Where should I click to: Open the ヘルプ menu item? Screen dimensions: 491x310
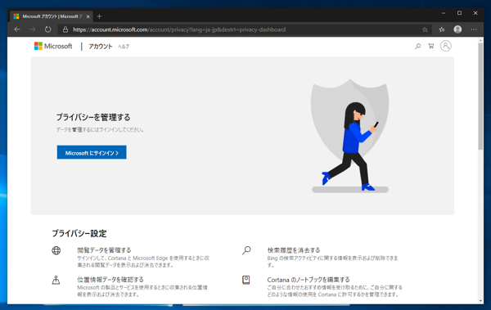pyautogui.click(x=124, y=47)
